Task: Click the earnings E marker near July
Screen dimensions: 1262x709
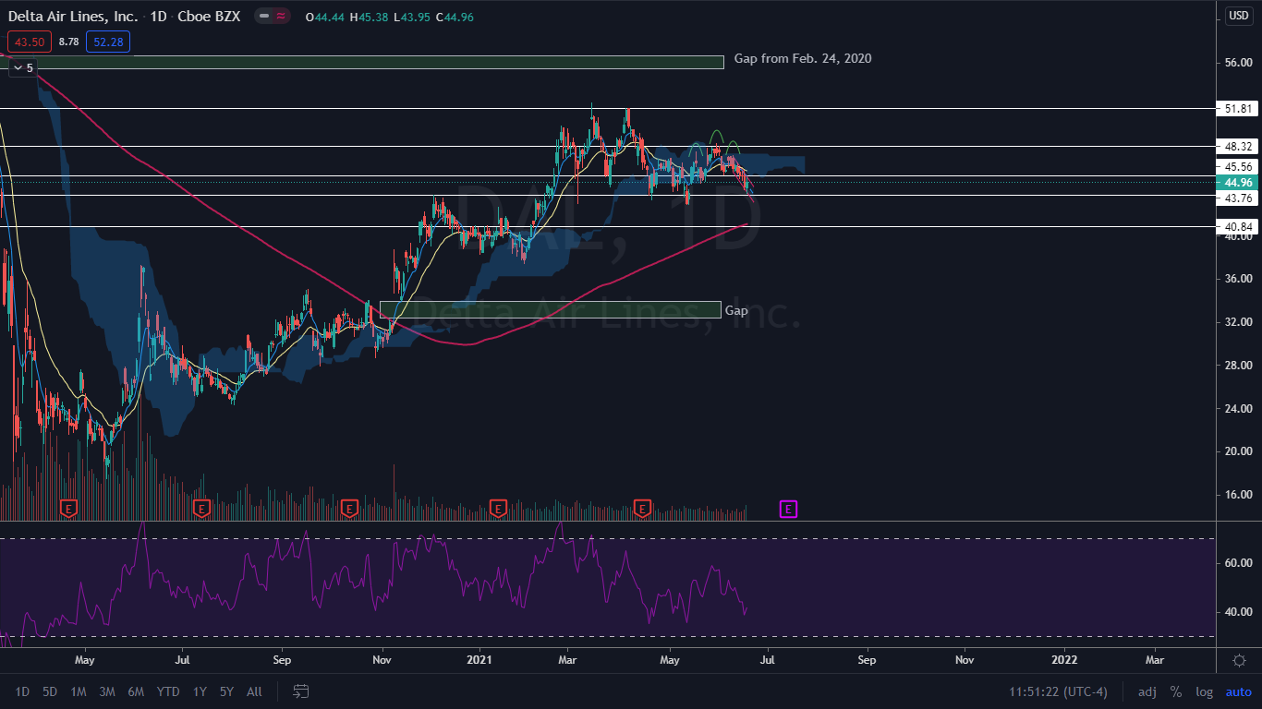Action: tap(201, 508)
